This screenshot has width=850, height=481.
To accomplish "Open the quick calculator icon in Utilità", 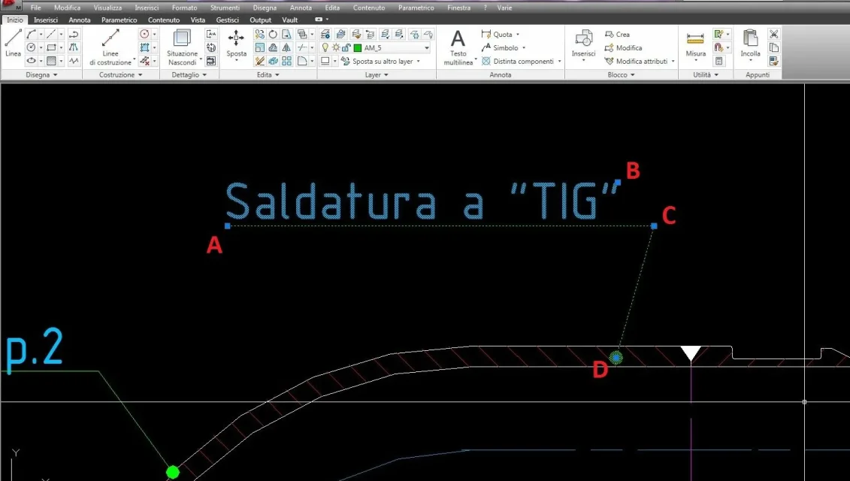I will coord(718,61).
